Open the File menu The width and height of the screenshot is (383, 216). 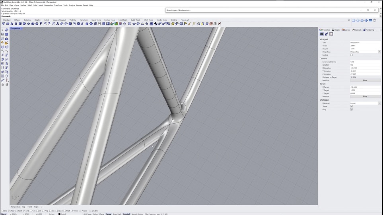pos(2,5)
